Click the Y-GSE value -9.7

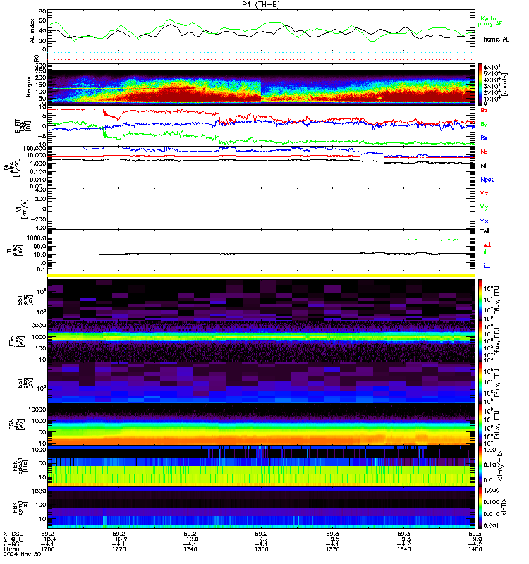coord(261,539)
